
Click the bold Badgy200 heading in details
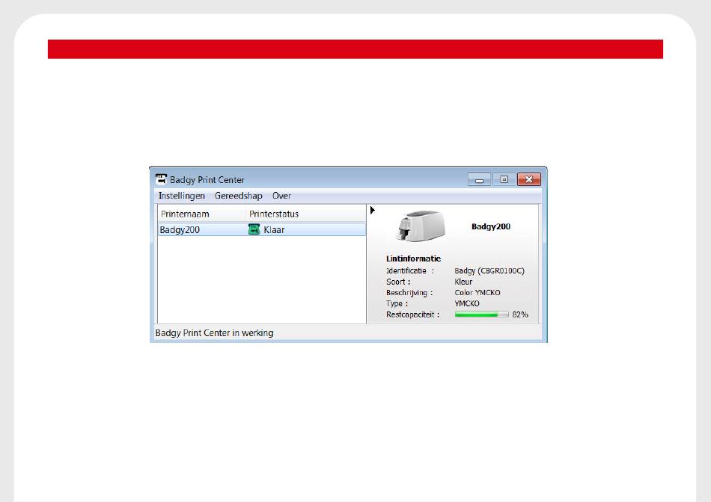tap(491, 226)
